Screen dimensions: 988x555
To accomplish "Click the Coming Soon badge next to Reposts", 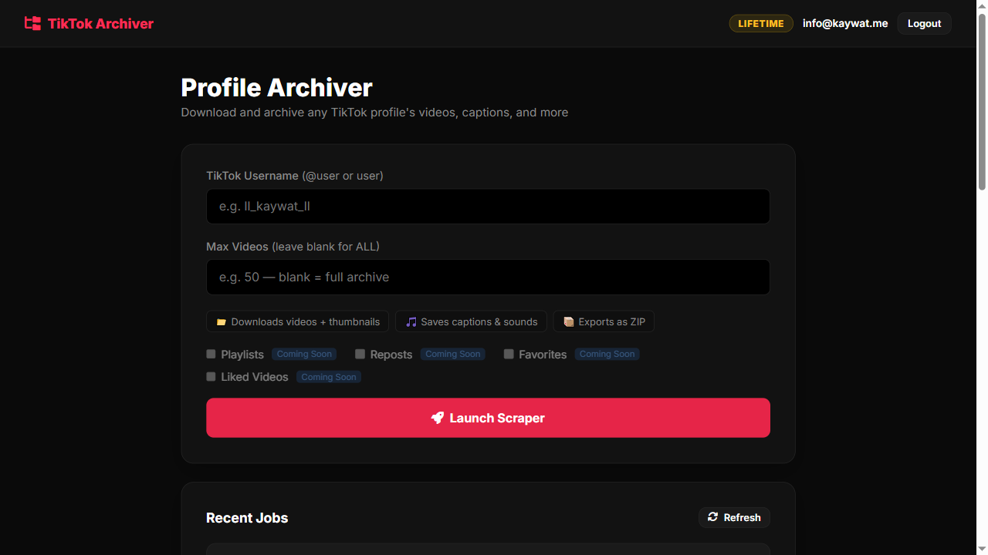I will 453,355.
